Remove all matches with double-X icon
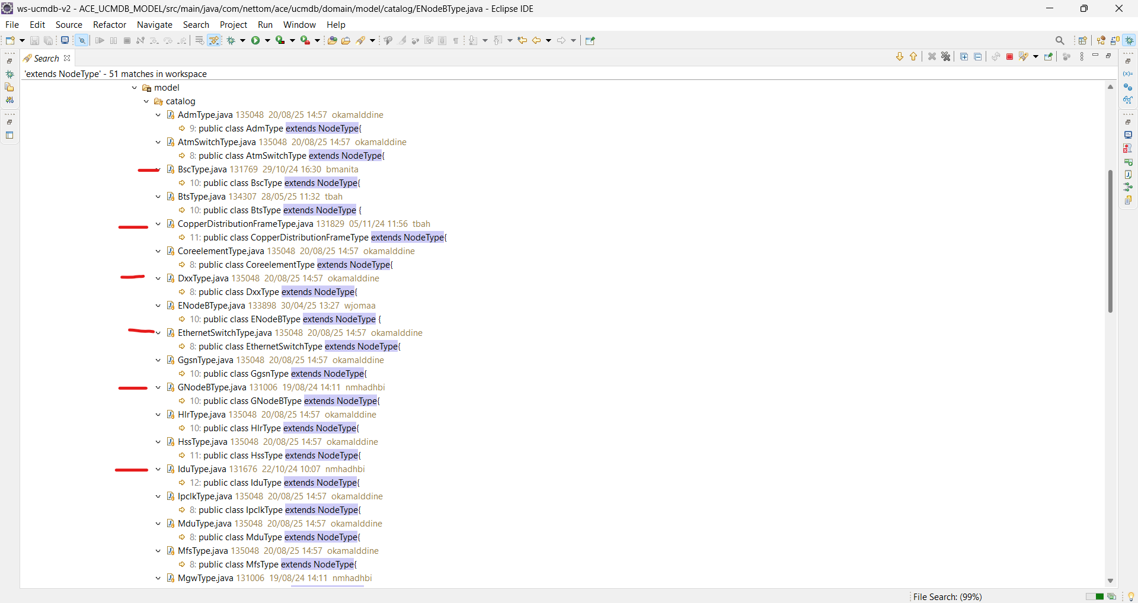Screen dimensions: 1138x603 [946, 57]
